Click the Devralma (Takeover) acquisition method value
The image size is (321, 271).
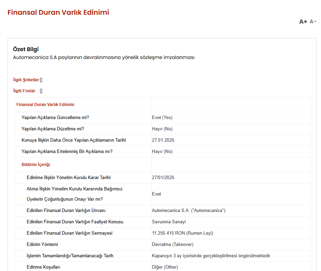click(172, 245)
